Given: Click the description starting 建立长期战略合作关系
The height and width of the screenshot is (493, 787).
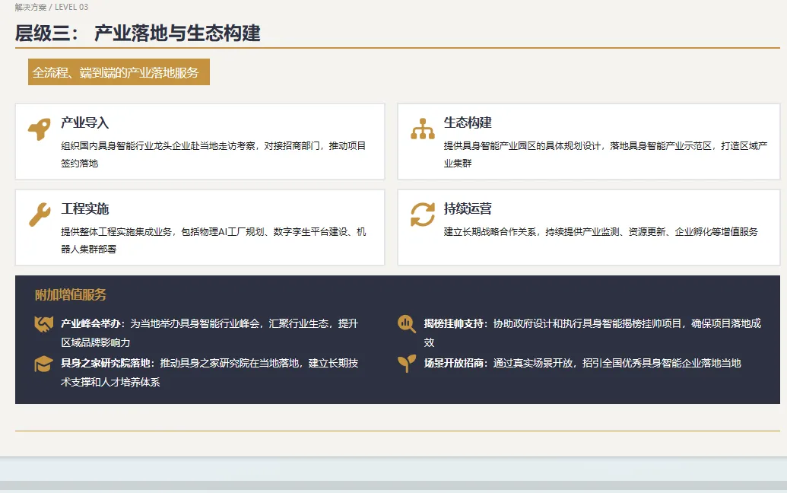Looking at the screenshot, I should pyautogui.click(x=601, y=231).
